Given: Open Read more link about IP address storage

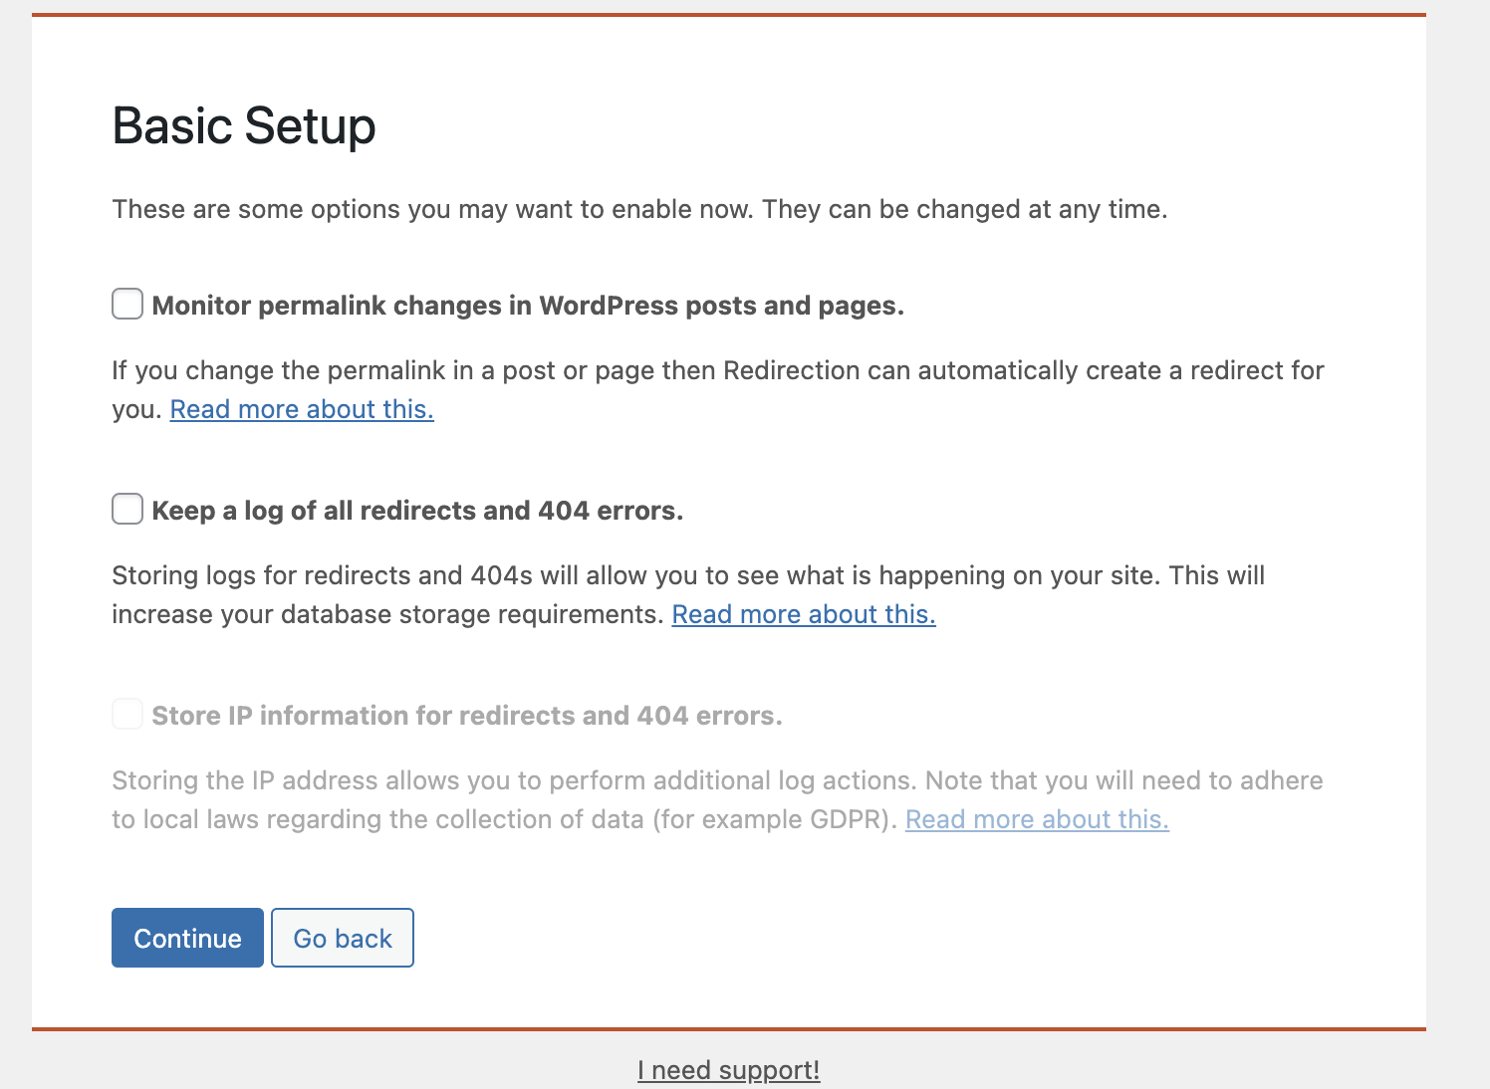Looking at the screenshot, I should coord(1037,819).
